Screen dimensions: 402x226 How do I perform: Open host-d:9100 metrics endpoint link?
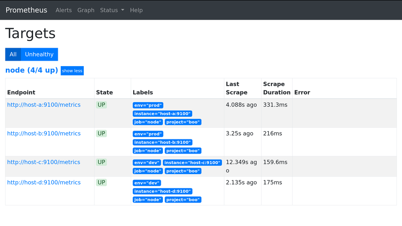click(44, 182)
